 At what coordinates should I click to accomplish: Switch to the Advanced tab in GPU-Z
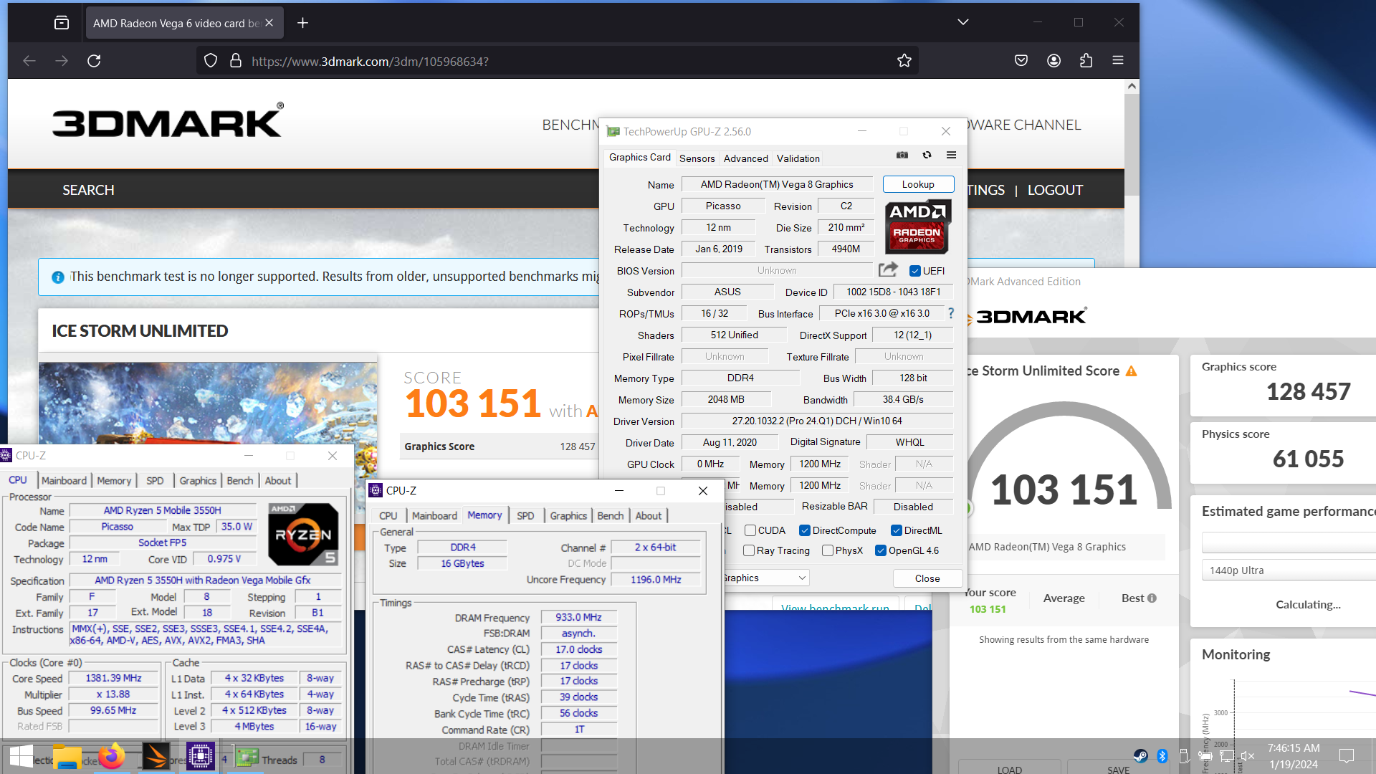click(x=745, y=158)
